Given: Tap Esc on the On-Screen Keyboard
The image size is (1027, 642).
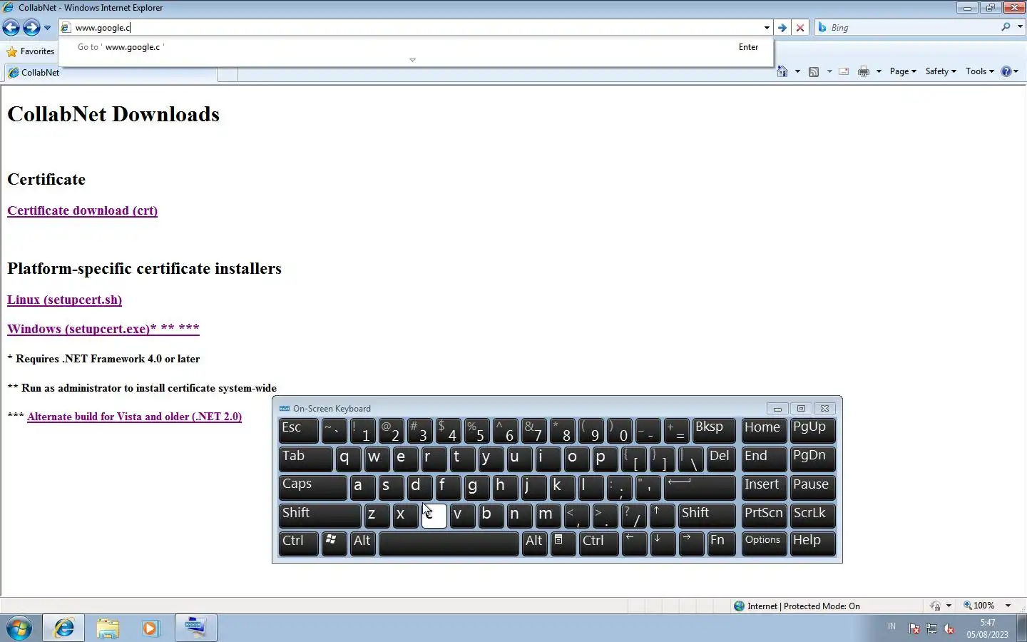Looking at the screenshot, I should pos(298,430).
